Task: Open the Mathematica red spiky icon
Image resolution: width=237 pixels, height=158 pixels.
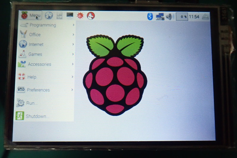Action: pos(80,15)
